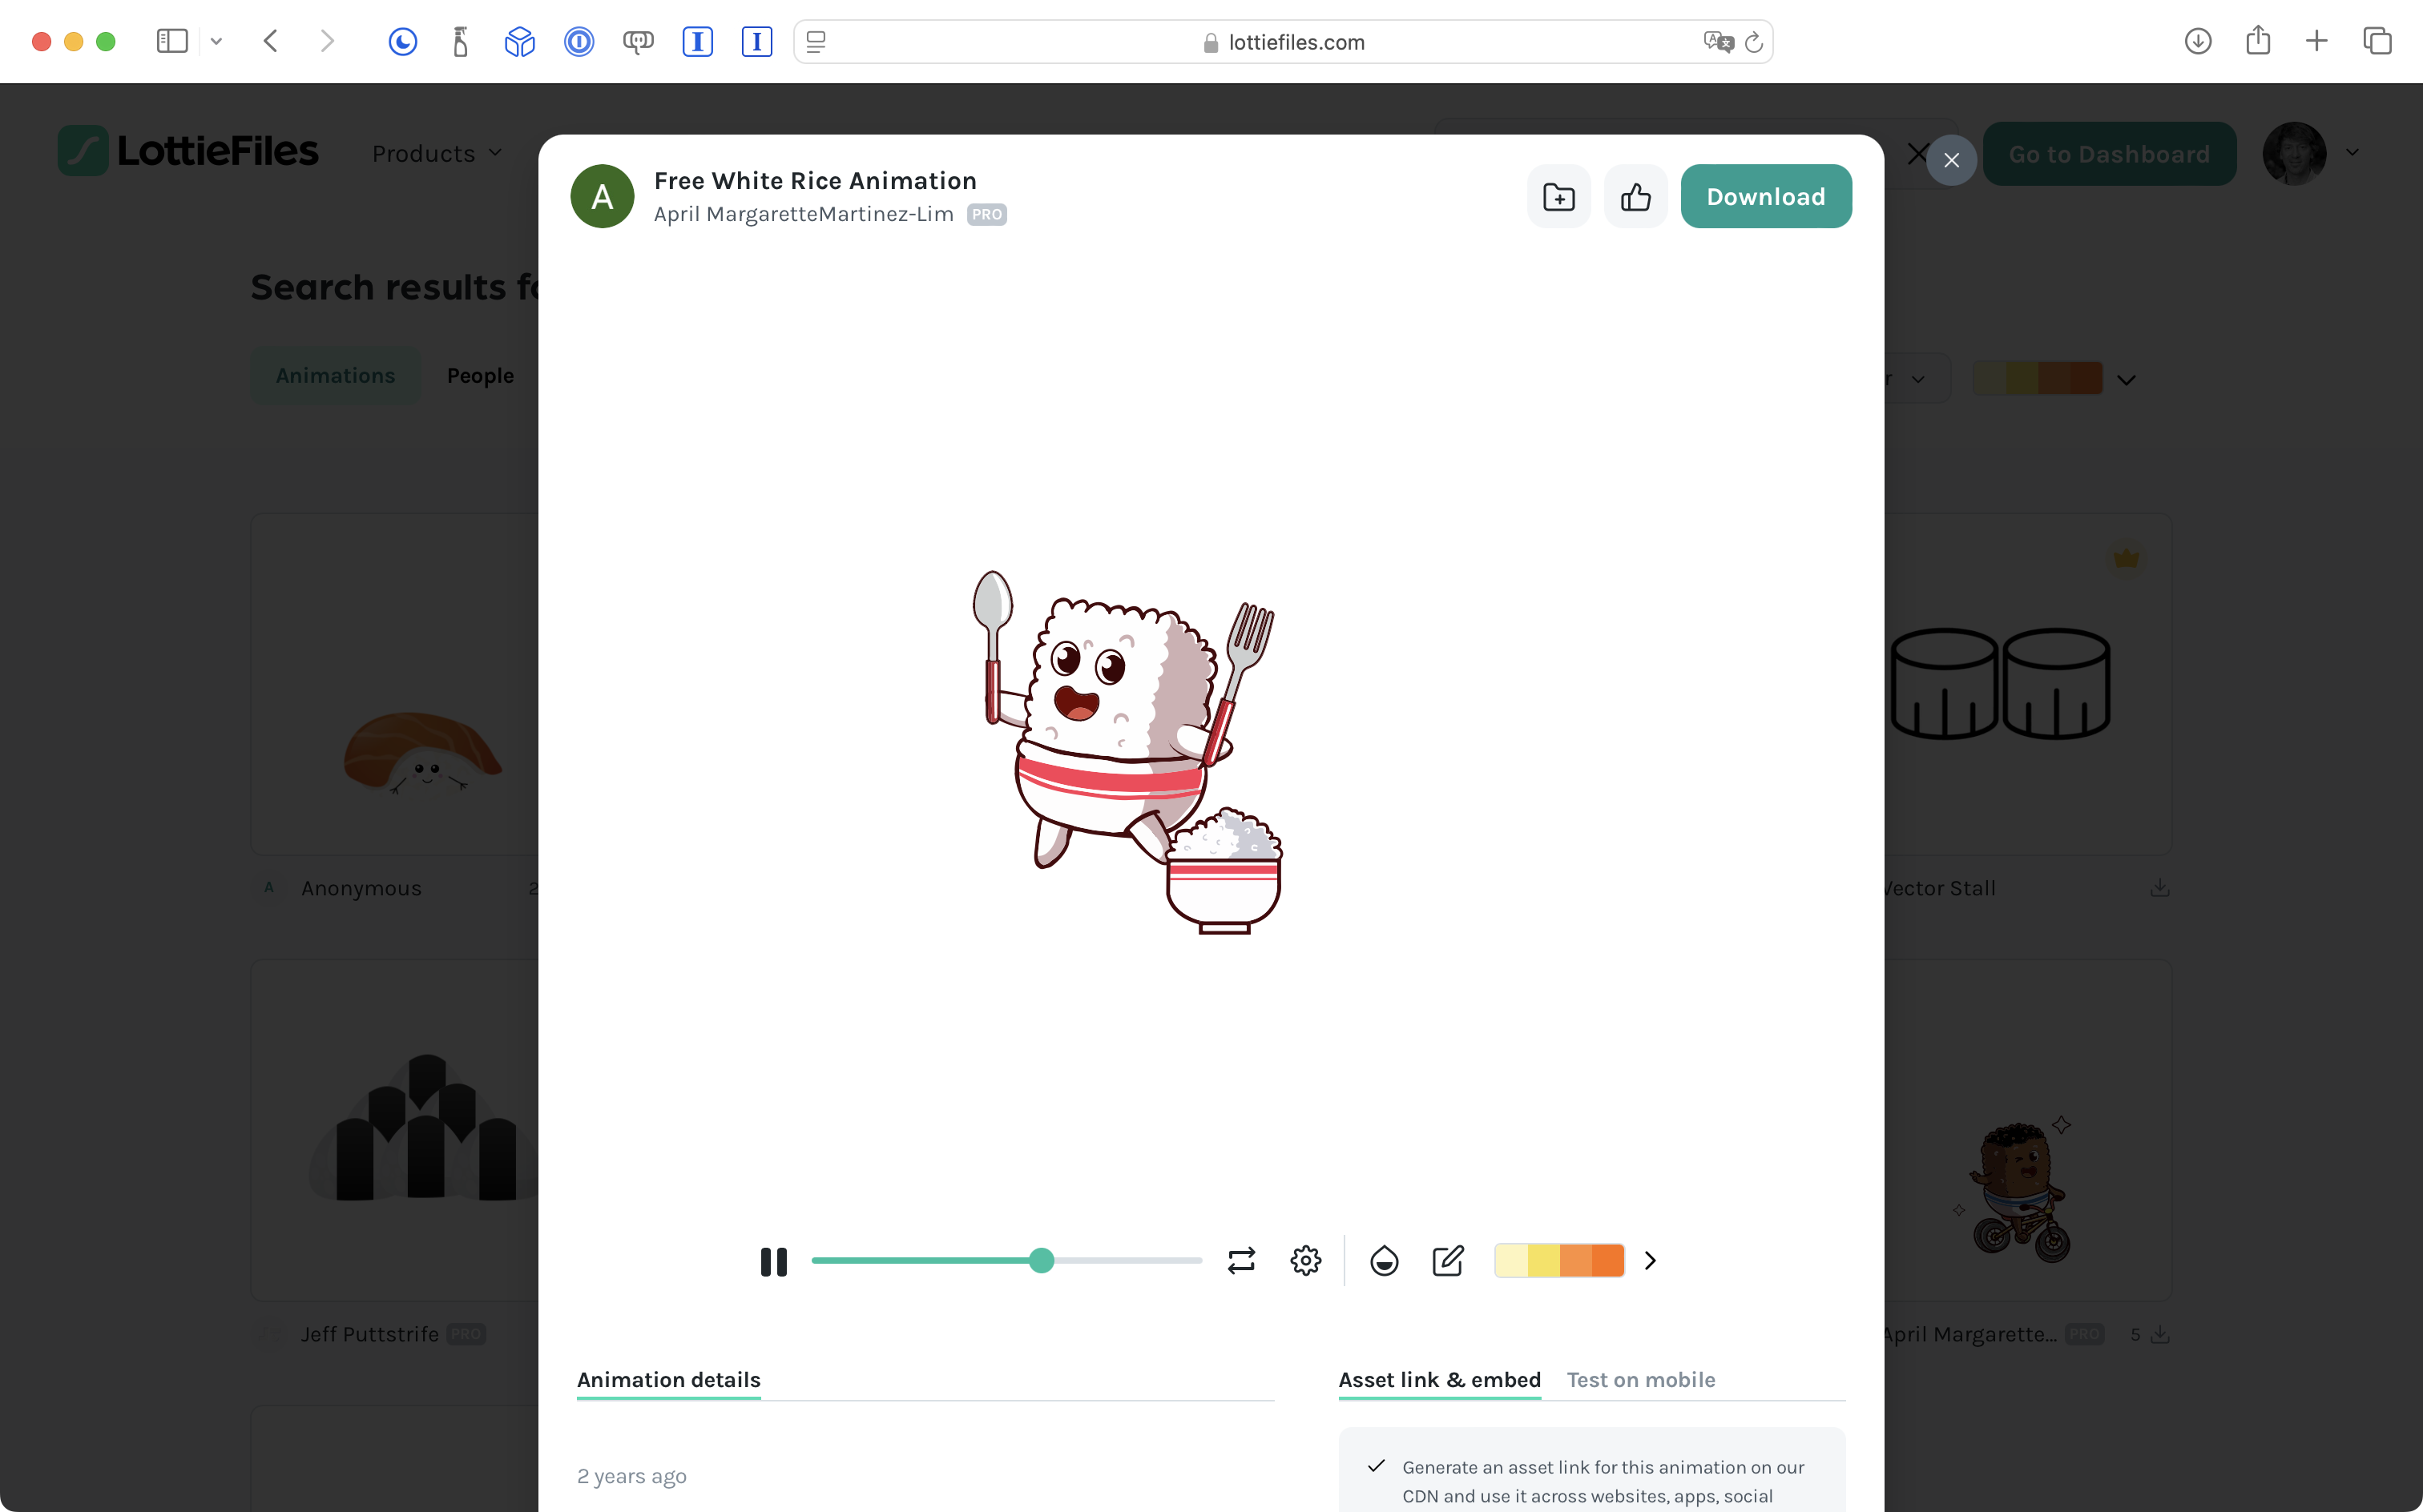2423x1512 pixels.
Task: Click the background color droplet icon
Action: [1384, 1261]
